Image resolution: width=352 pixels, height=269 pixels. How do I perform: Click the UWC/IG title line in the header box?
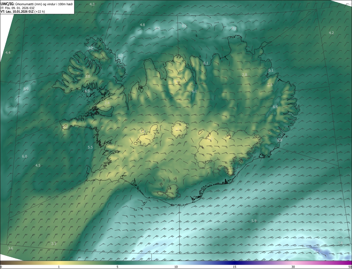[x=37, y=4]
